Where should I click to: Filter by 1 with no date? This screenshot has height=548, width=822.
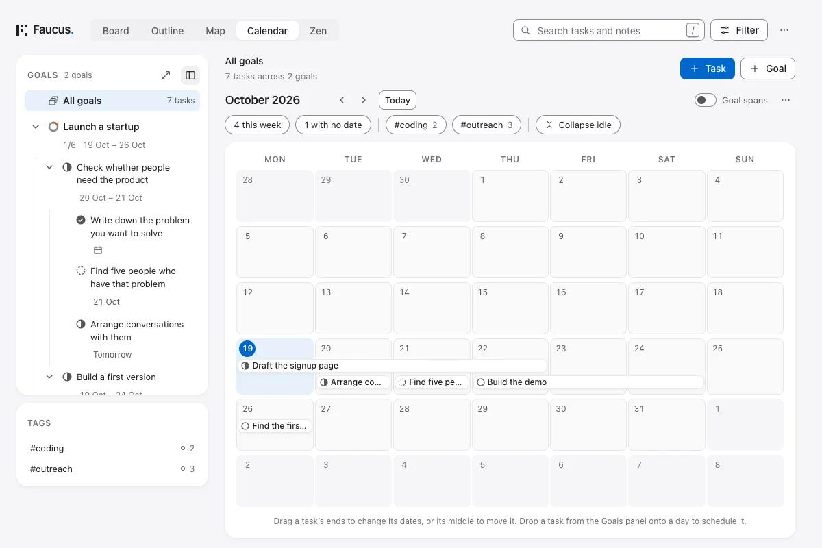(333, 125)
